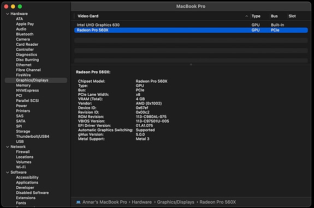Select Graphics/Displays in the sidebar
314x208 pixels.
(36, 80)
